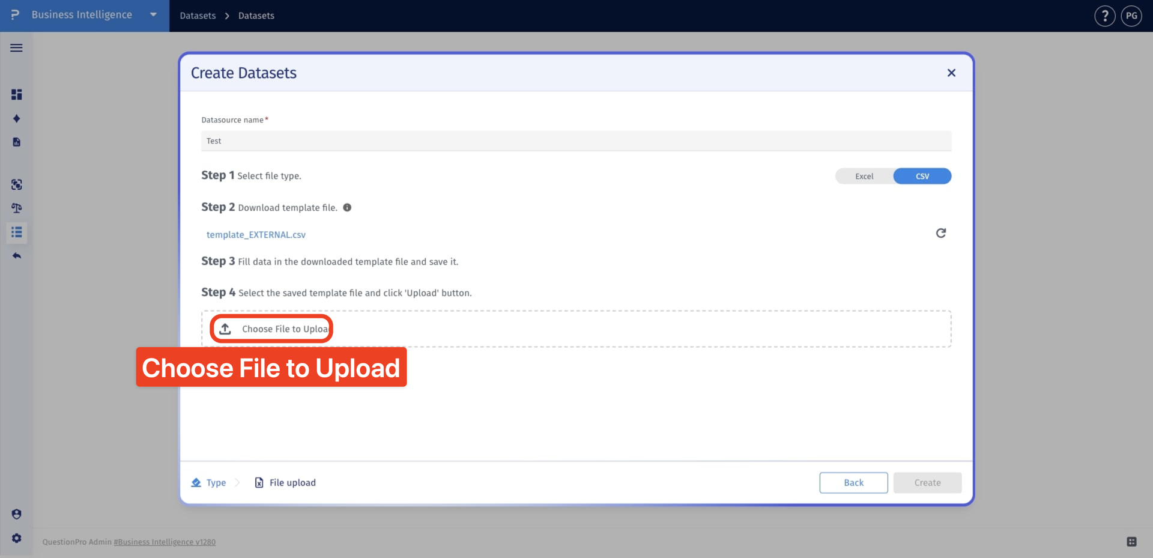
Task: Open the help question mark icon
Action: point(1104,16)
